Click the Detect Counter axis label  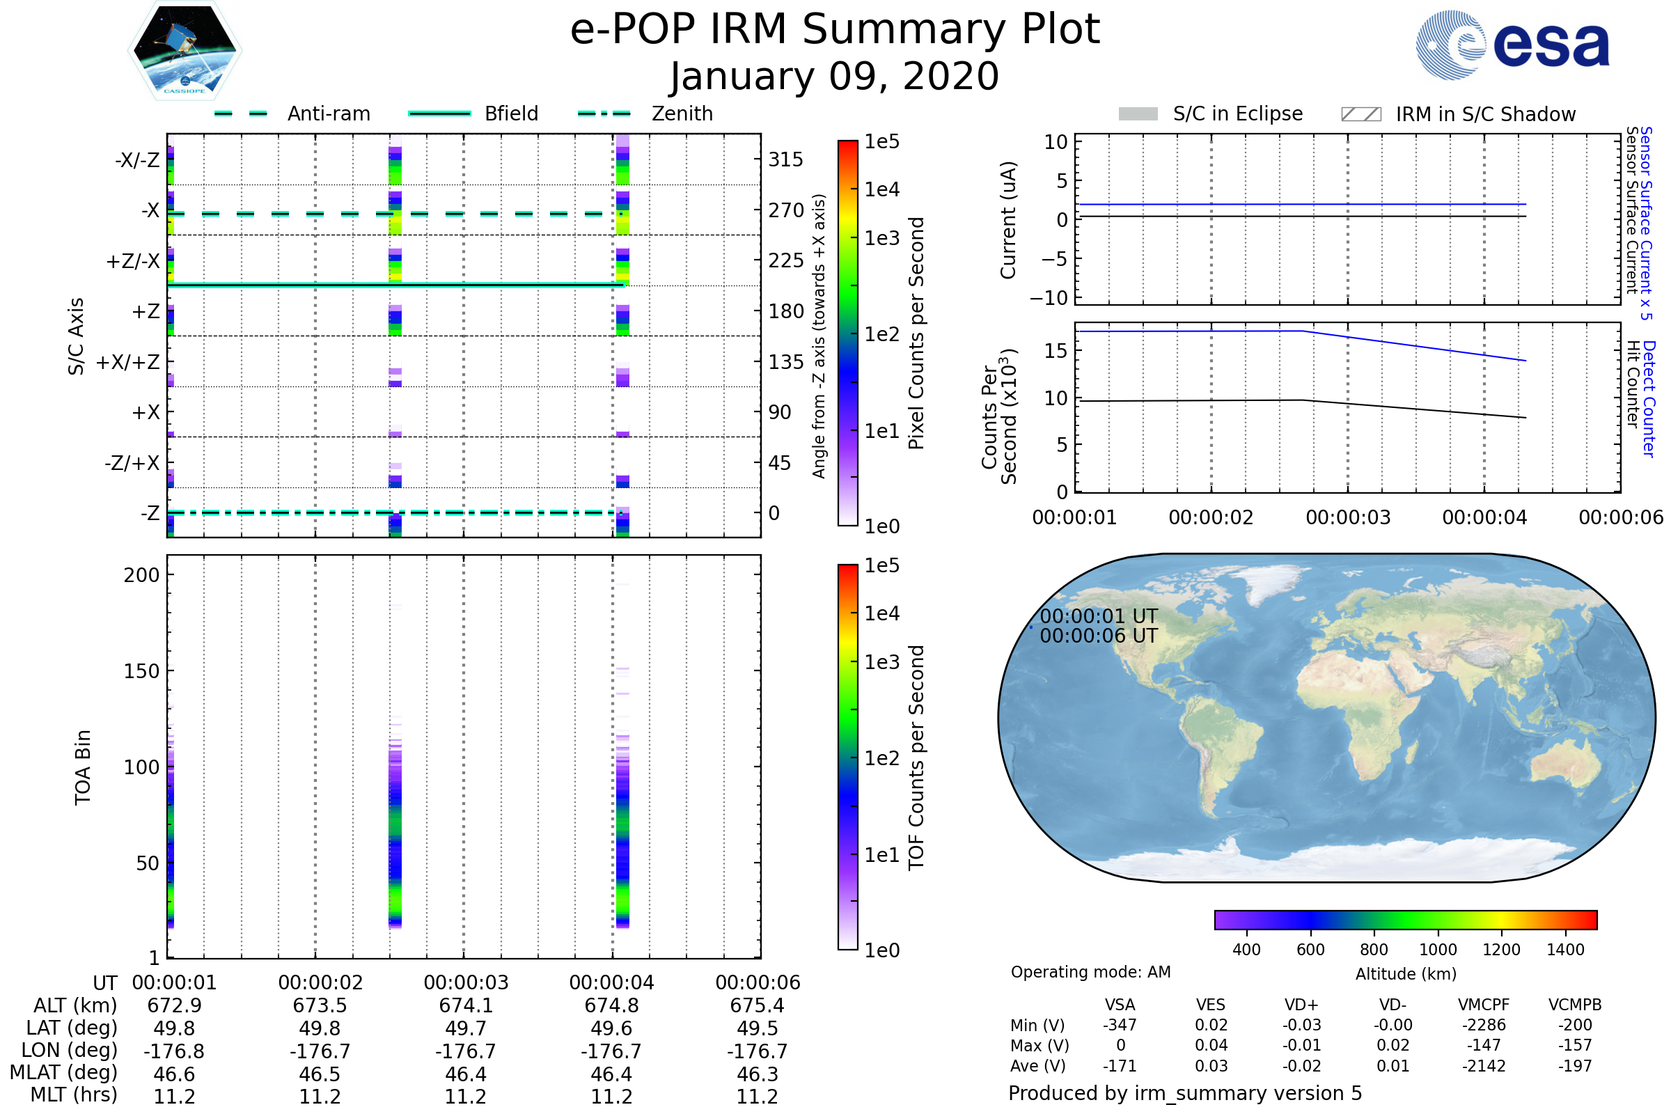tap(1649, 399)
